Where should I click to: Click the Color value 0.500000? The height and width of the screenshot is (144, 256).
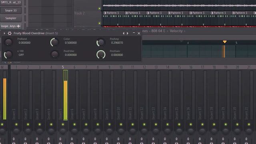tap(71, 43)
